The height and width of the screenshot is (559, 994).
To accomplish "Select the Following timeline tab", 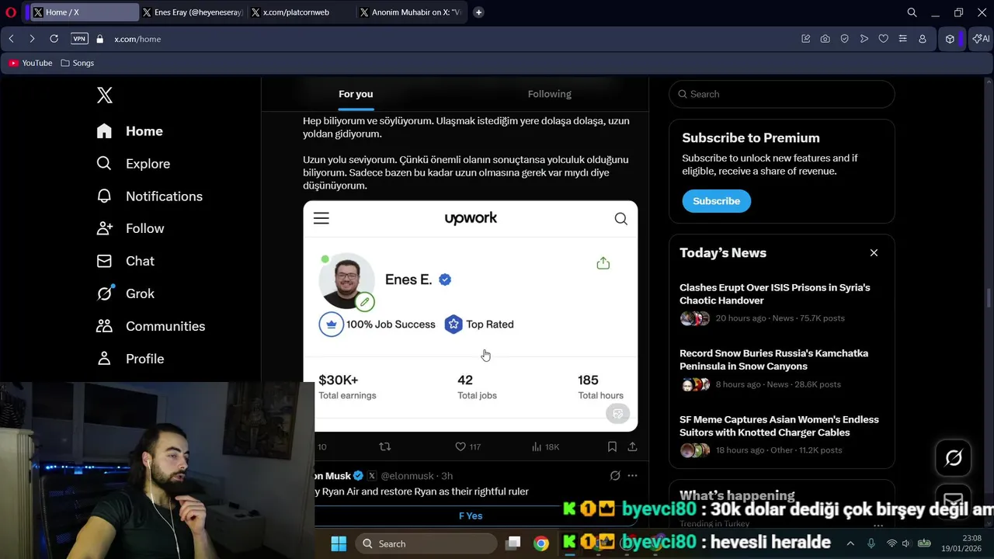I will [549, 94].
